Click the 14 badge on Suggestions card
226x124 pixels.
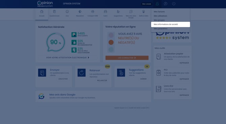tap(147, 66)
